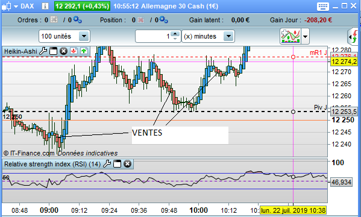This screenshot has height=217, width=361.
Task: Open position settings gear icon
Action: [x=163, y=20]
